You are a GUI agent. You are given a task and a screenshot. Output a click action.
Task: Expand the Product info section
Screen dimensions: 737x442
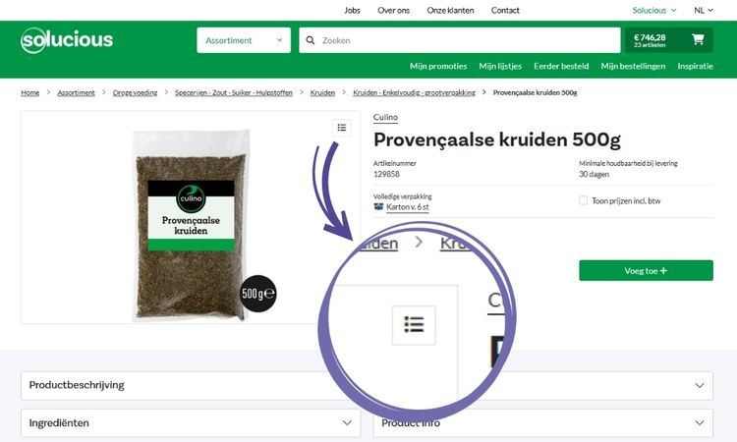click(542, 422)
